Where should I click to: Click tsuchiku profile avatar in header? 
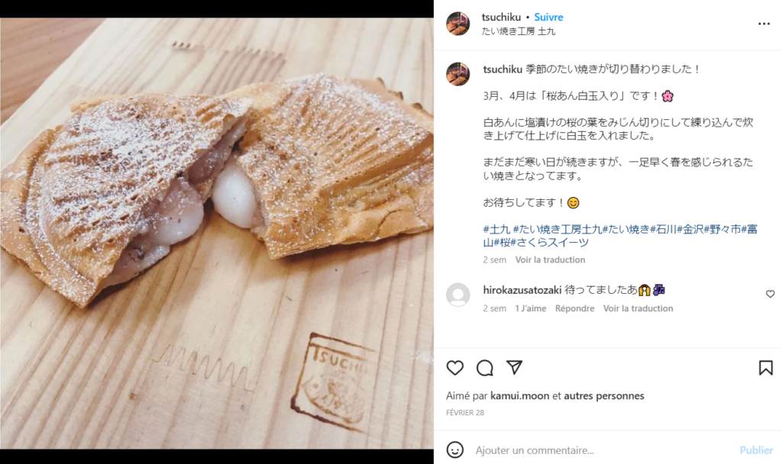point(458,24)
